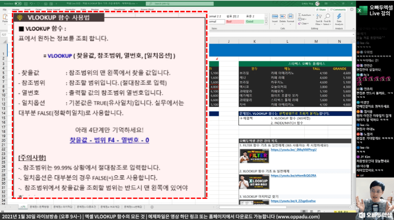Toggle the AutoSave switch
The height and width of the screenshot is (220, 394).
pyautogui.click(x=18, y=4)
